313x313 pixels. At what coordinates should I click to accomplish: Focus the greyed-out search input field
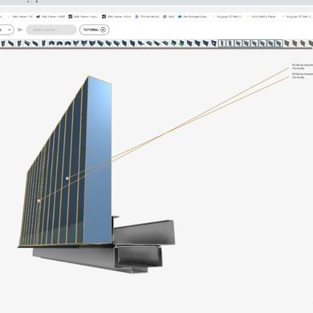point(51,30)
